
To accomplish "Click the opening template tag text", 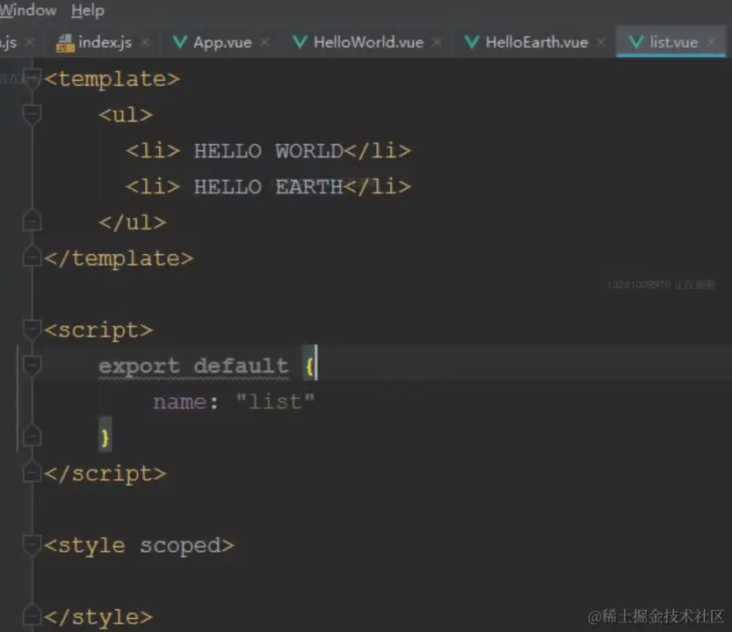I will point(112,79).
